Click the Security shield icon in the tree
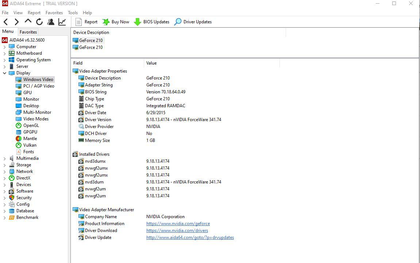Image resolution: width=420 pixels, height=263 pixels. [x=12, y=198]
